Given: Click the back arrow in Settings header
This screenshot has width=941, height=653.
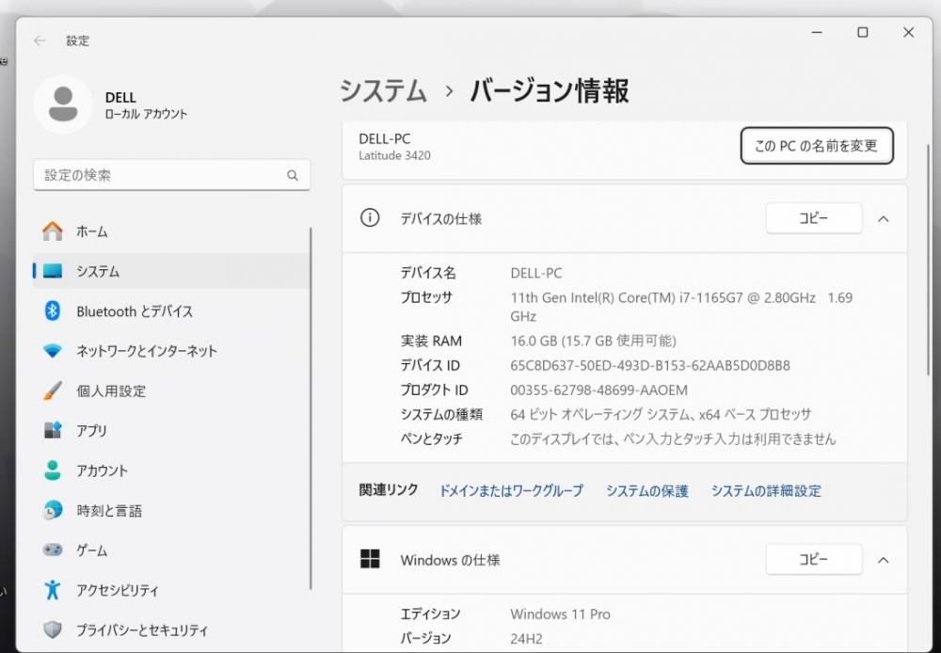Looking at the screenshot, I should coord(40,40).
